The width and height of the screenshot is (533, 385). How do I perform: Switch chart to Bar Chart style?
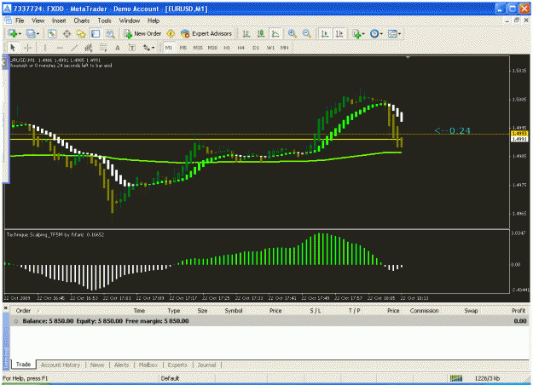(246, 33)
